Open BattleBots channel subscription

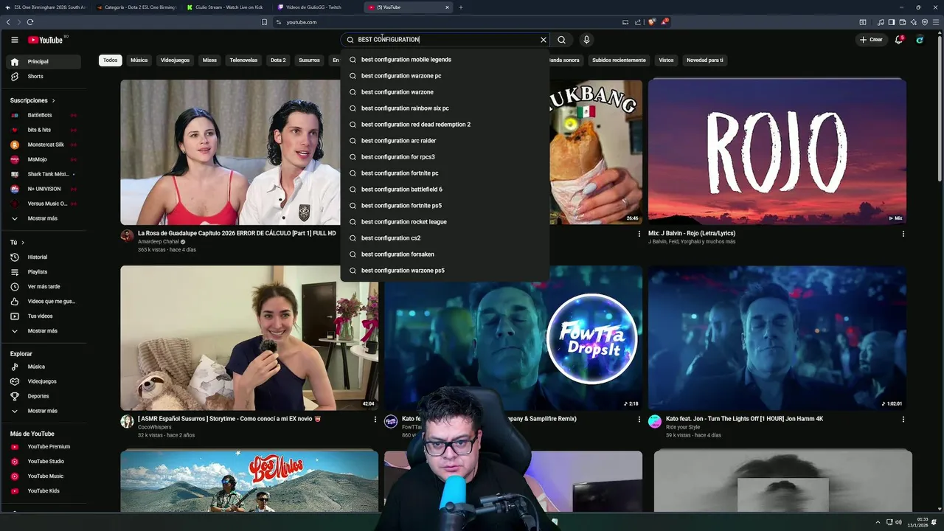coord(44,115)
